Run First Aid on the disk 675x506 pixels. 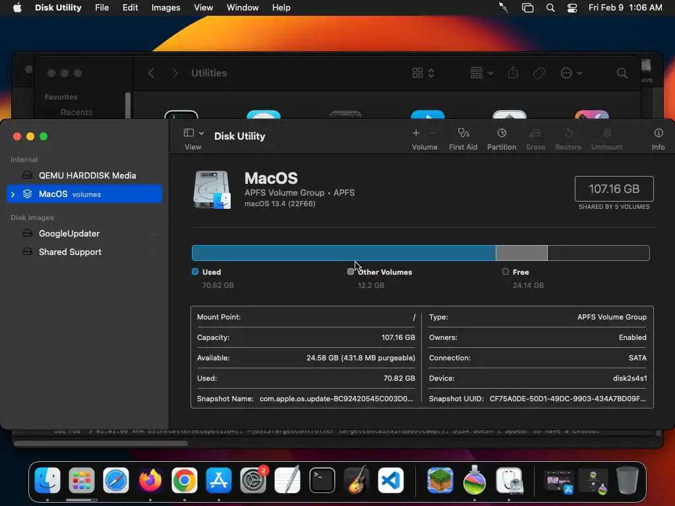[463, 139]
